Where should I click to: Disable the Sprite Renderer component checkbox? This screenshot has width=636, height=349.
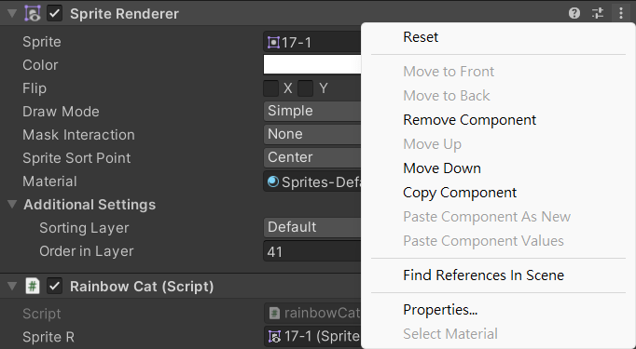pyautogui.click(x=55, y=13)
